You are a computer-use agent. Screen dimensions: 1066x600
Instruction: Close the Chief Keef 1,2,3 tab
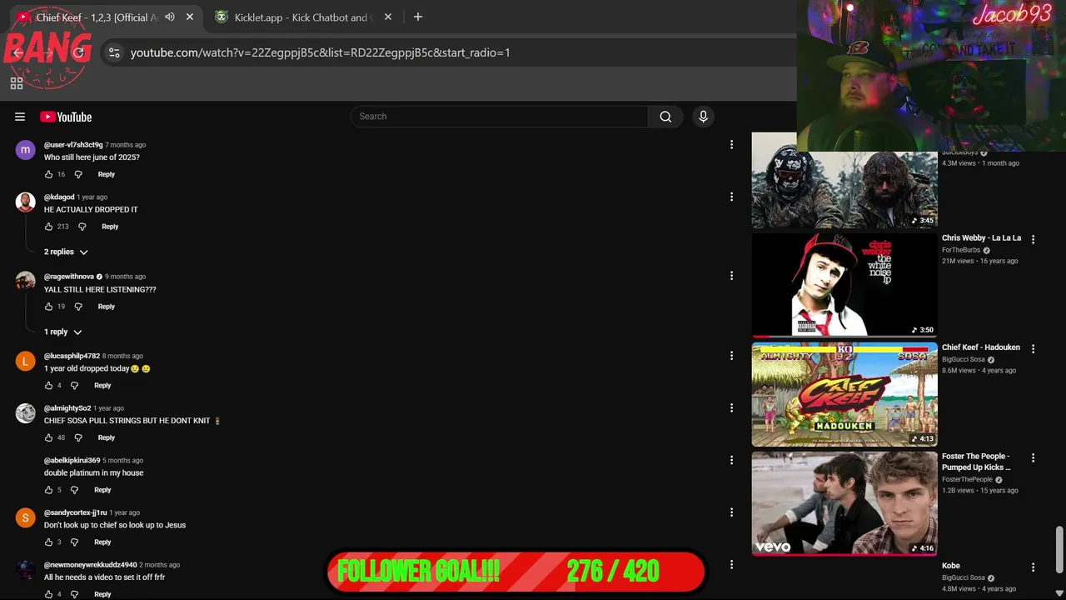pos(190,17)
